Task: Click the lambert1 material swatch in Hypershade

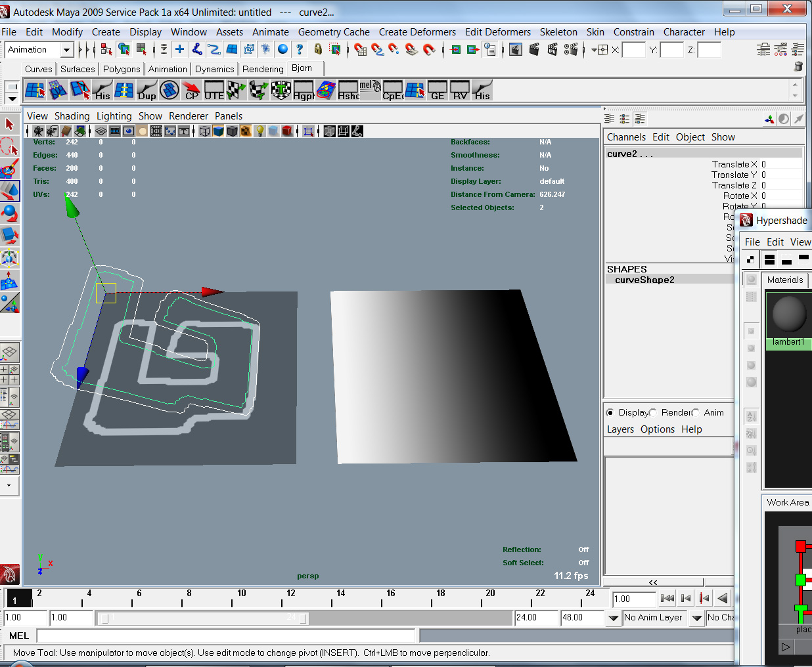Action: coord(788,315)
